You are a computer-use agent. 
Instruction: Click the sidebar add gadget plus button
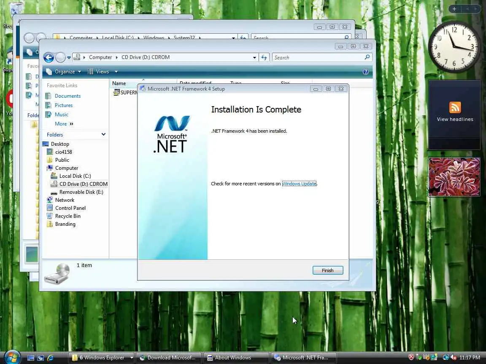(x=454, y=9)
